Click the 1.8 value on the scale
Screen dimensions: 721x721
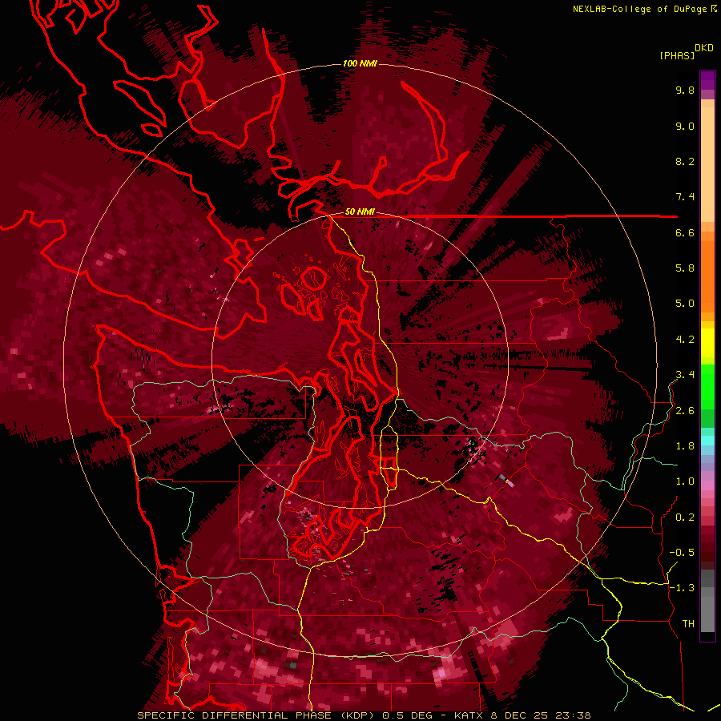(685, 446)
